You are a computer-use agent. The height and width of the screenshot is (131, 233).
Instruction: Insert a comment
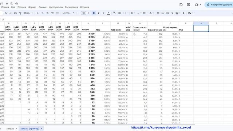(163, 13)
